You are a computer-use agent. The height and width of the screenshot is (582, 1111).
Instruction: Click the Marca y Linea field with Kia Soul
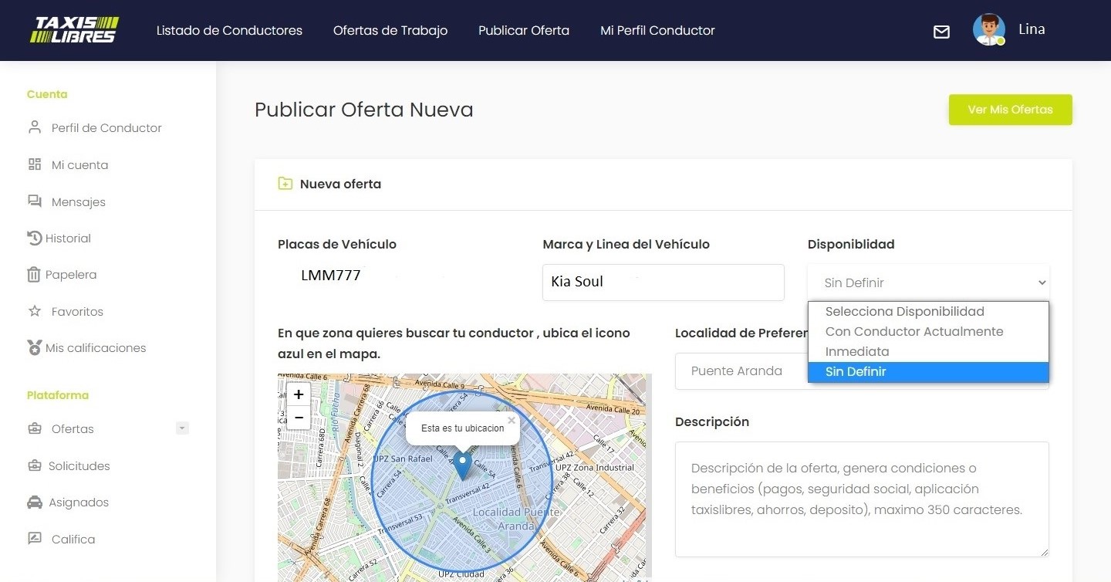664,283
